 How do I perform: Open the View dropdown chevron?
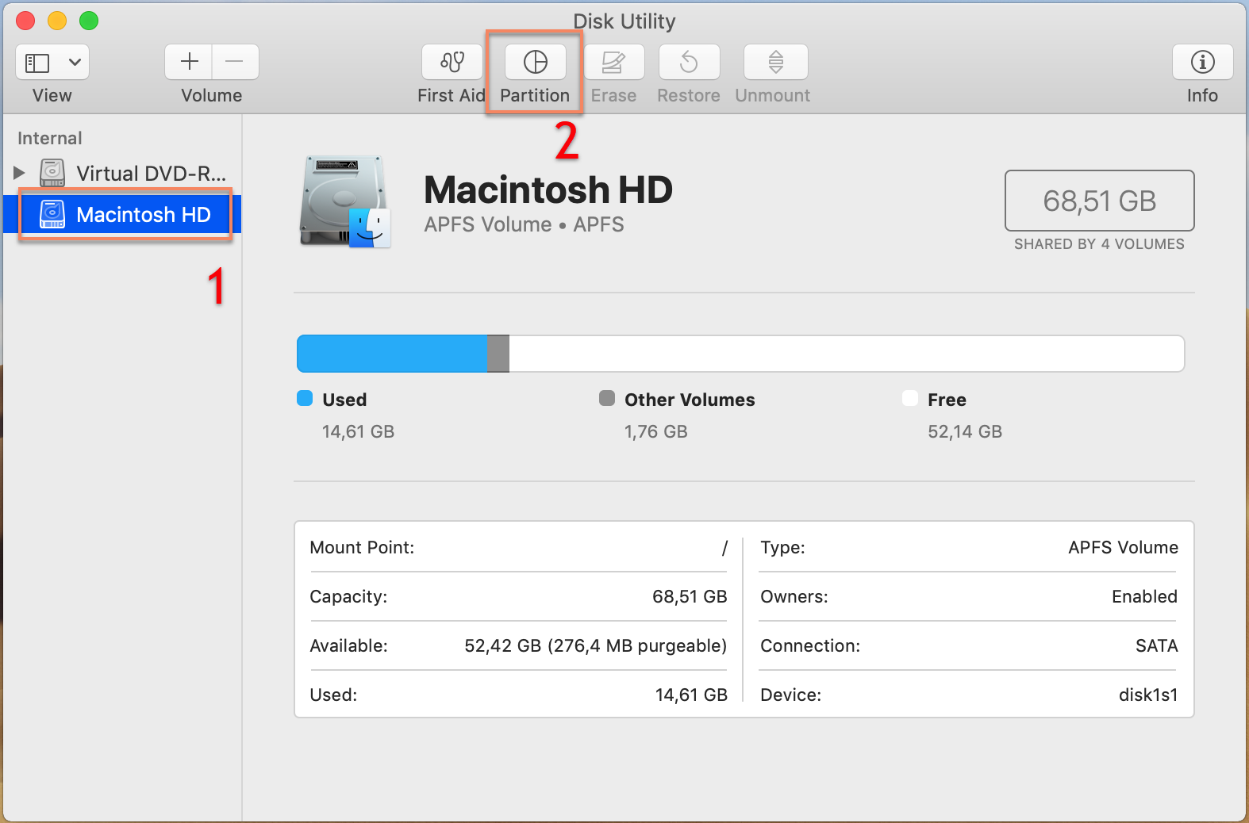[75, 62]
